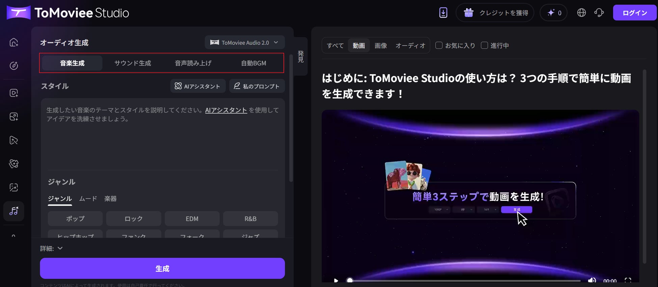Click the オーディオ生成 panel title
Screen dimensions: 658x287
tap(64, 43)
